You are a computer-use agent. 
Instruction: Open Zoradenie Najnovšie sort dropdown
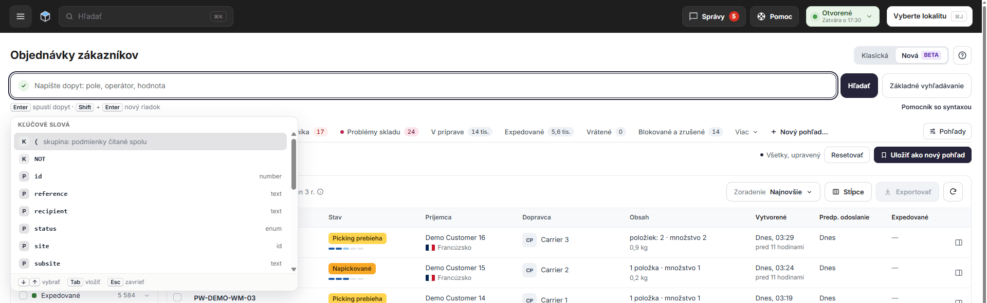(773, 192)
